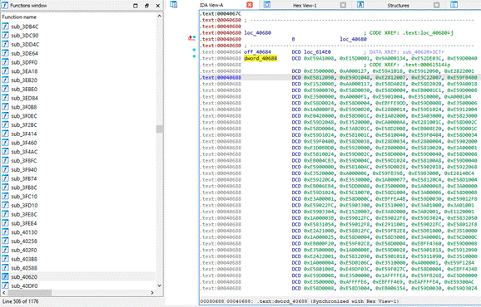
Task: Select function sub_3FB74 in list
Action: (24, 178)
